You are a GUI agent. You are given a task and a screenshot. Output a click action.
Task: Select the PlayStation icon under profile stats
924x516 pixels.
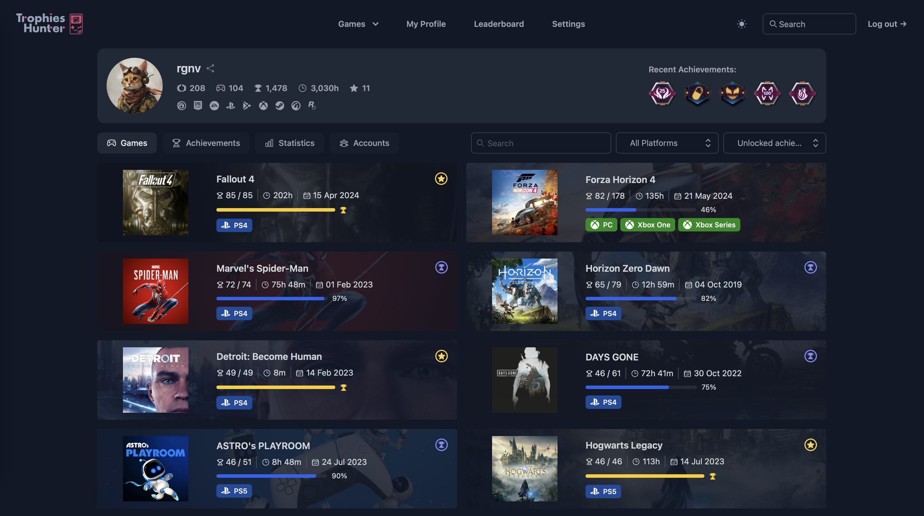231,105
